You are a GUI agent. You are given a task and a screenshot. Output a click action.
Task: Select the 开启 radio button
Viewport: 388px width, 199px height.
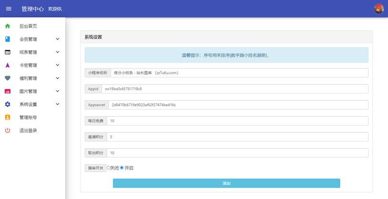tap(122, 168)
